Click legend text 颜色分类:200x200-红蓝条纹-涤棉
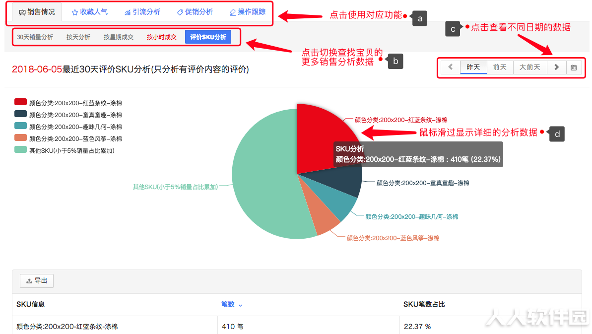592x334 pixels. coord(75,103)
